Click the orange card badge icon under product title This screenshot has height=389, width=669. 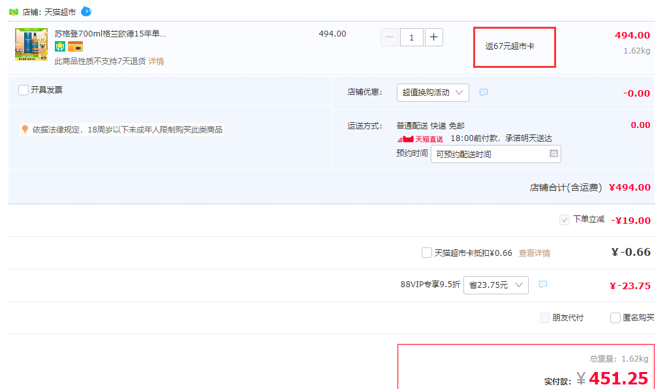(x=75, y=46)
